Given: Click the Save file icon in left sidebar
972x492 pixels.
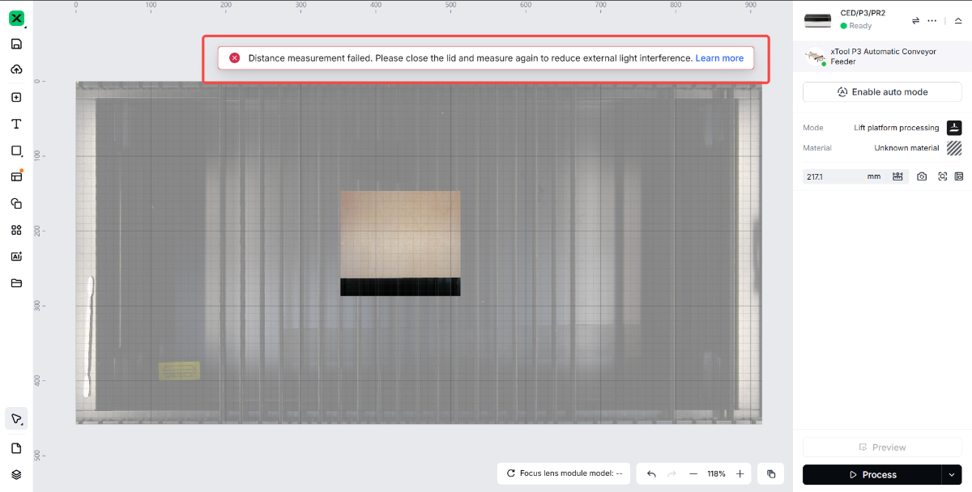Looking at the screenshot, I should pyautogui.click(x=16, y=45).
